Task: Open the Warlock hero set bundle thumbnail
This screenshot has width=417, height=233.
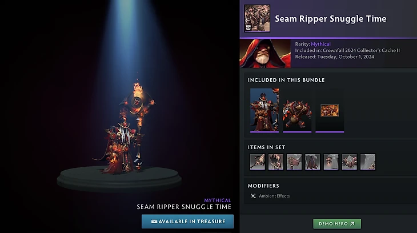Action: 264,110
